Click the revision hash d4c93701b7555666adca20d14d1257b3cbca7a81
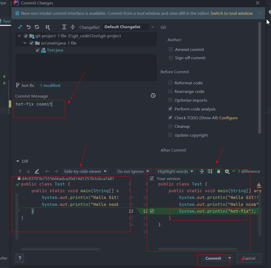271x268 pixels. [x=68, y=178]
